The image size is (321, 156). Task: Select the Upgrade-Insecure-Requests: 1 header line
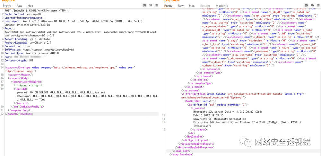(26, 18)
